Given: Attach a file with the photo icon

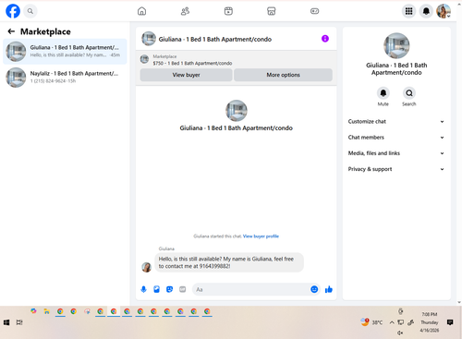Looking at the screenshot, I should (156, 289).
